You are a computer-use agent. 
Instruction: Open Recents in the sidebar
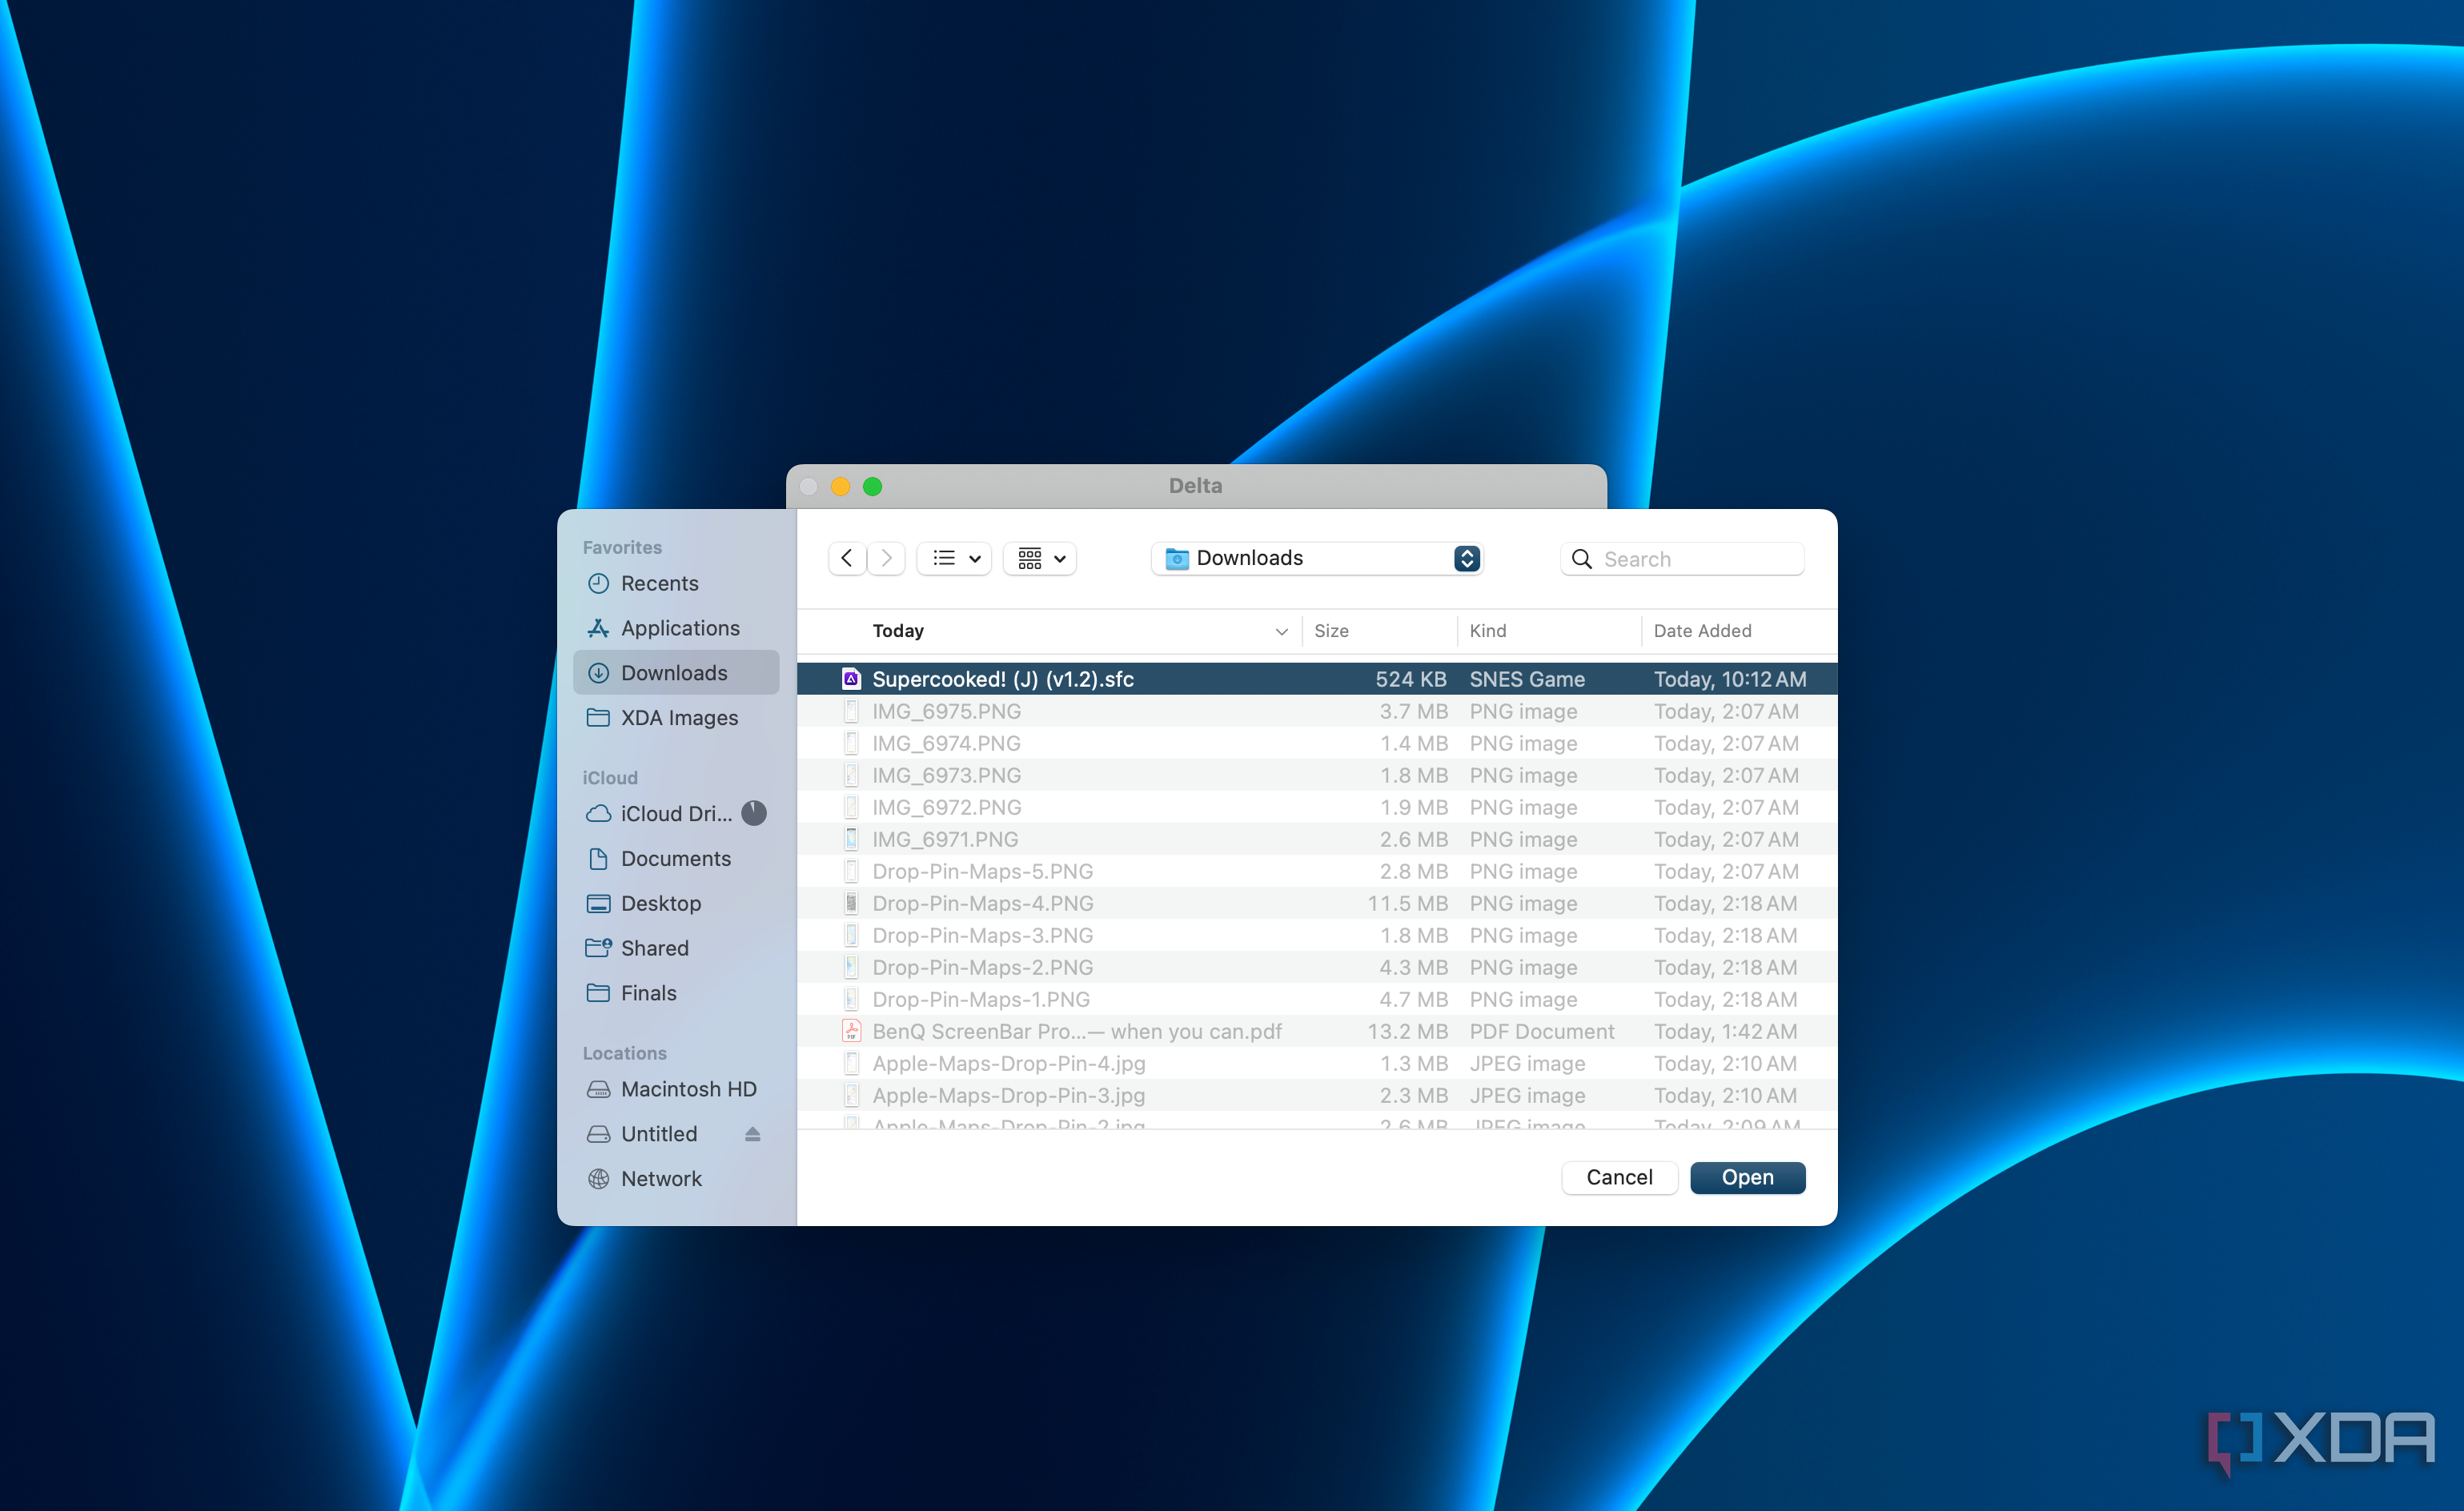(x=677, y=583)
